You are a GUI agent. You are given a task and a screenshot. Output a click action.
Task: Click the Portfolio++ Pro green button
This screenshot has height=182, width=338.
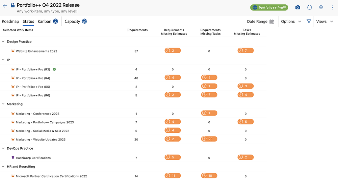click(x=269, y=7)
